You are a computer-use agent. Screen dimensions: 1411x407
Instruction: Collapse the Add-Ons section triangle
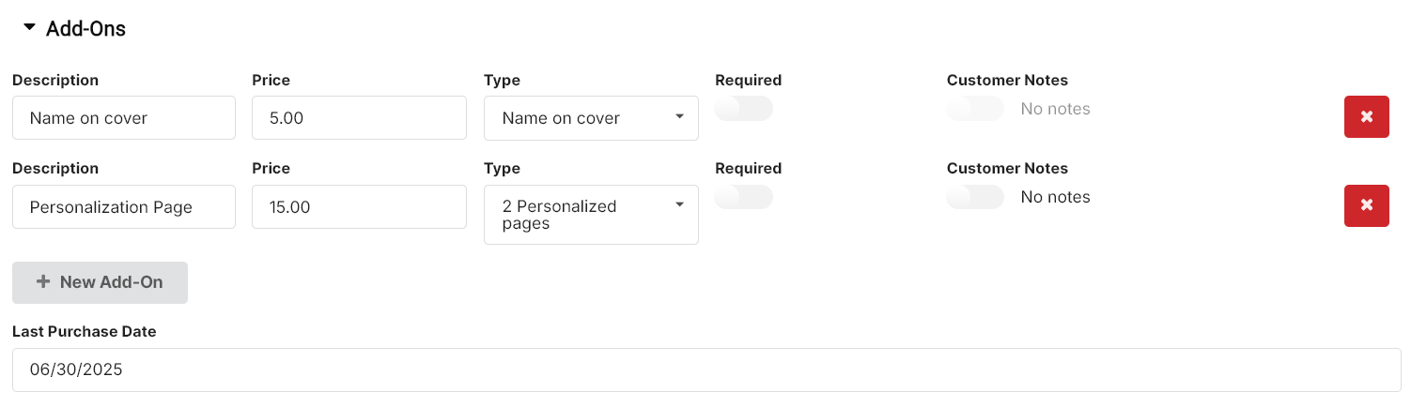29,28
